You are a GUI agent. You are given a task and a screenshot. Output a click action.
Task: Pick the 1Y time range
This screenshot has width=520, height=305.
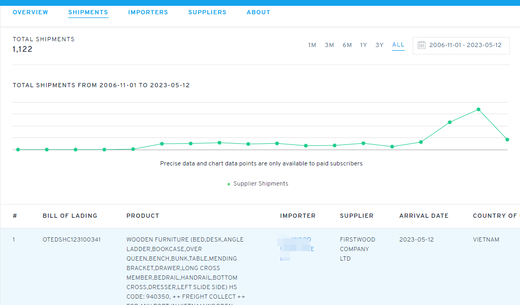pos(363,45)
